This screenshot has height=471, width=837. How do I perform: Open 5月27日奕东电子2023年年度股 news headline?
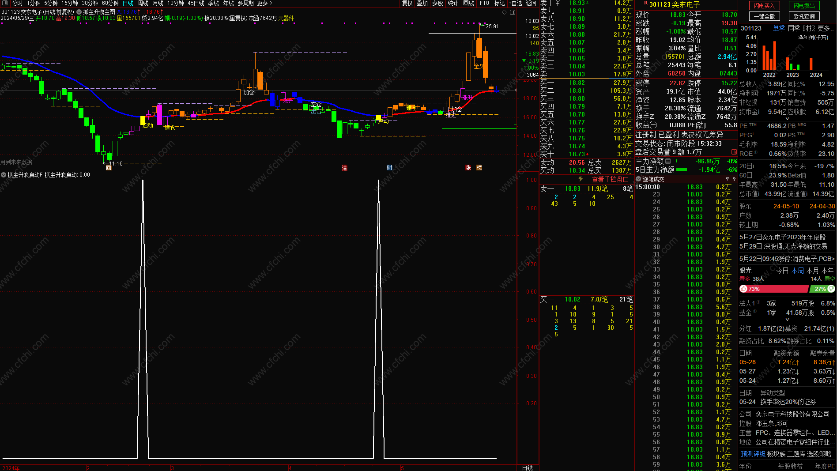(785, 237)
